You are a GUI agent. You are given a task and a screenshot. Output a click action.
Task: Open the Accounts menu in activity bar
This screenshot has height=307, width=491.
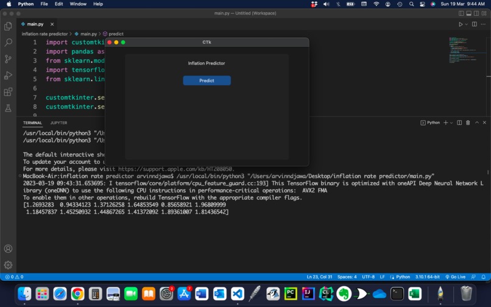point(8,249)
